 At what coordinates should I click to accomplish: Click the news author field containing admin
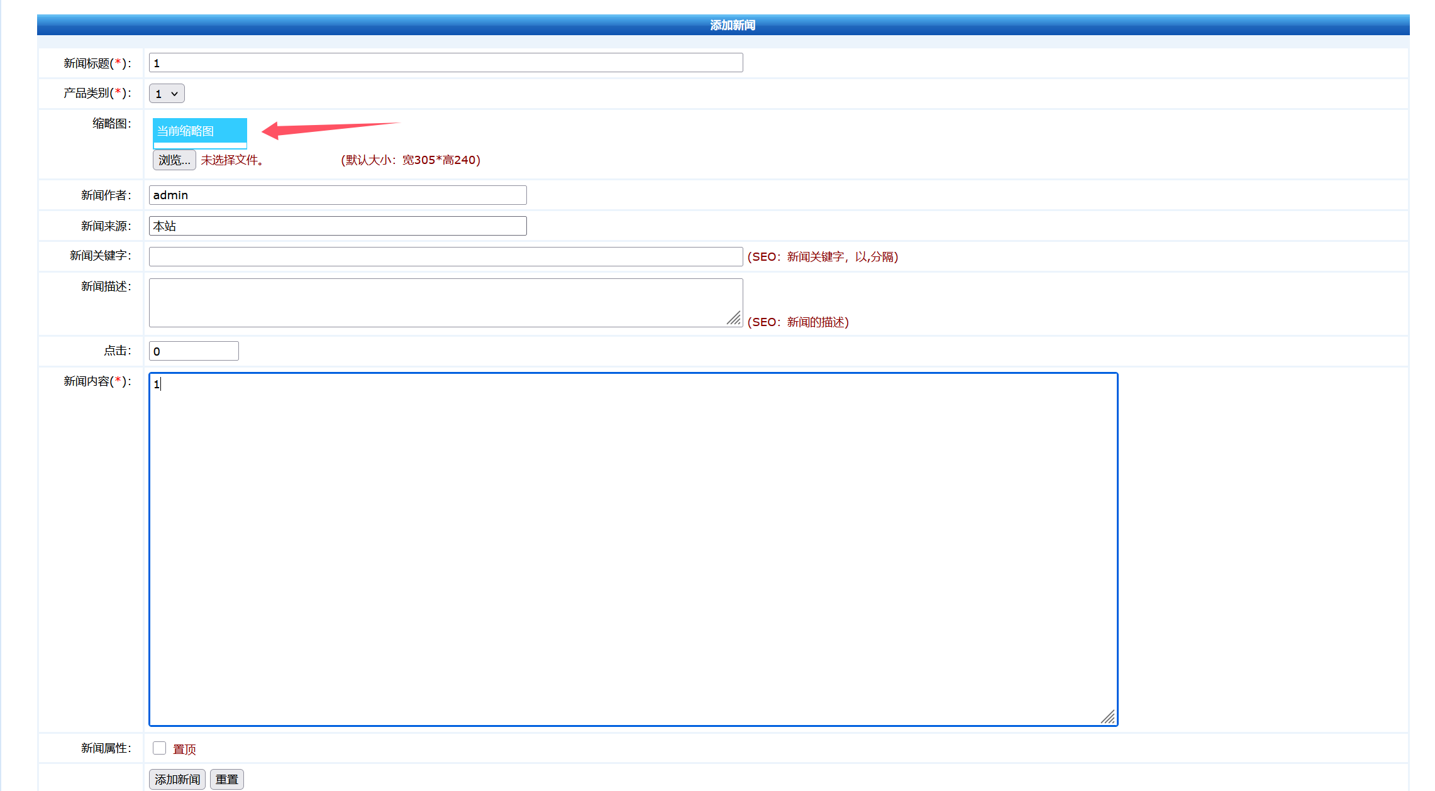337,195
